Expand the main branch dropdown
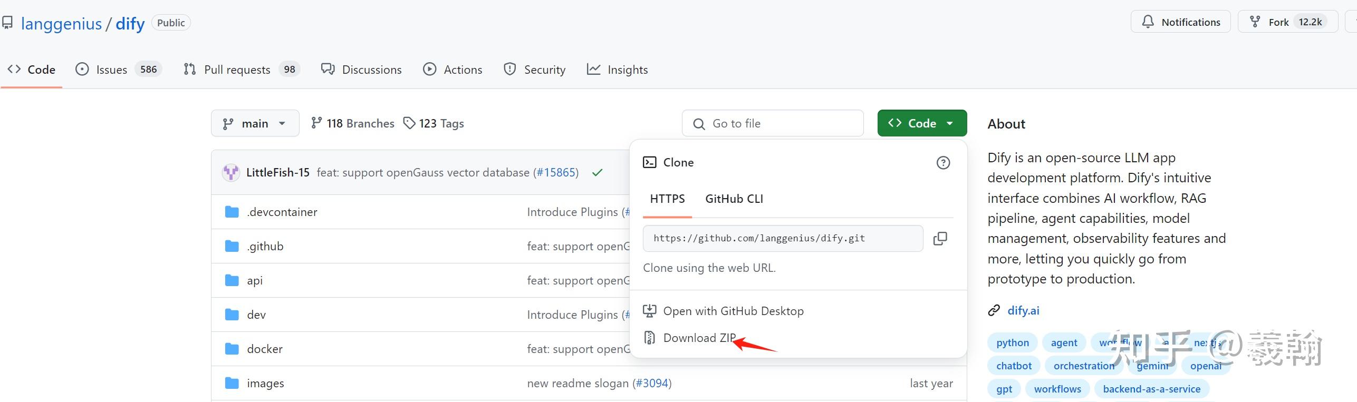The image size is (1357, 402). pos(255,123)
